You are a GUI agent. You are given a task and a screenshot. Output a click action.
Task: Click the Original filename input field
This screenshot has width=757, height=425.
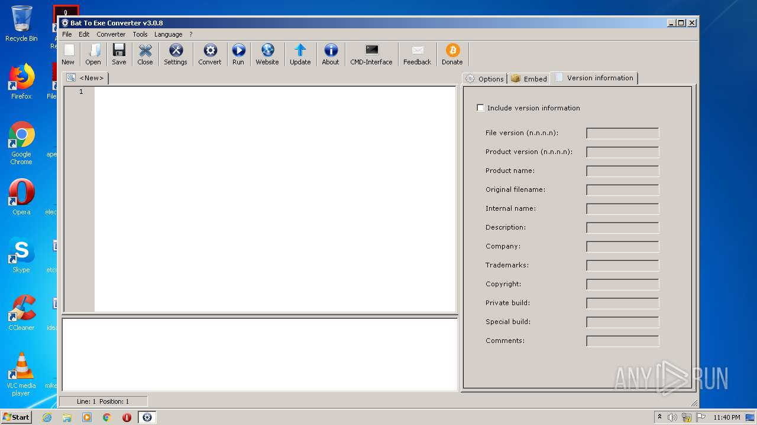pos(623,190)
